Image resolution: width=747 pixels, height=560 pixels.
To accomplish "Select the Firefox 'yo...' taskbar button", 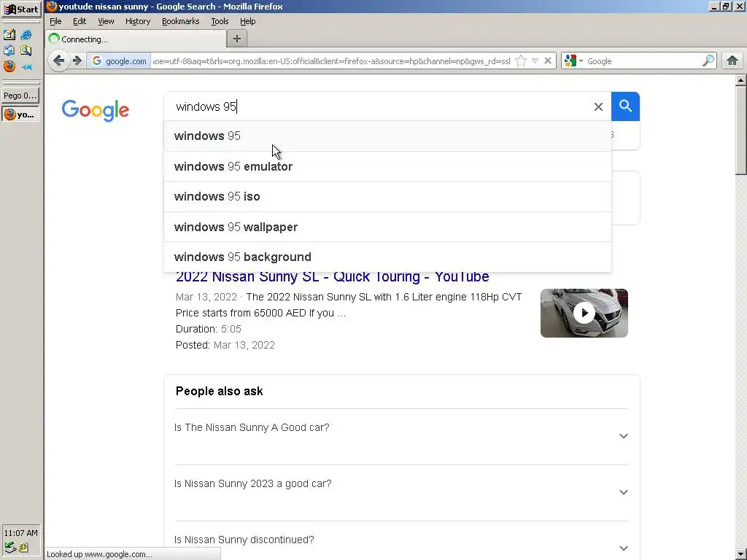I will pyautogui.click(x=20, y=114).
